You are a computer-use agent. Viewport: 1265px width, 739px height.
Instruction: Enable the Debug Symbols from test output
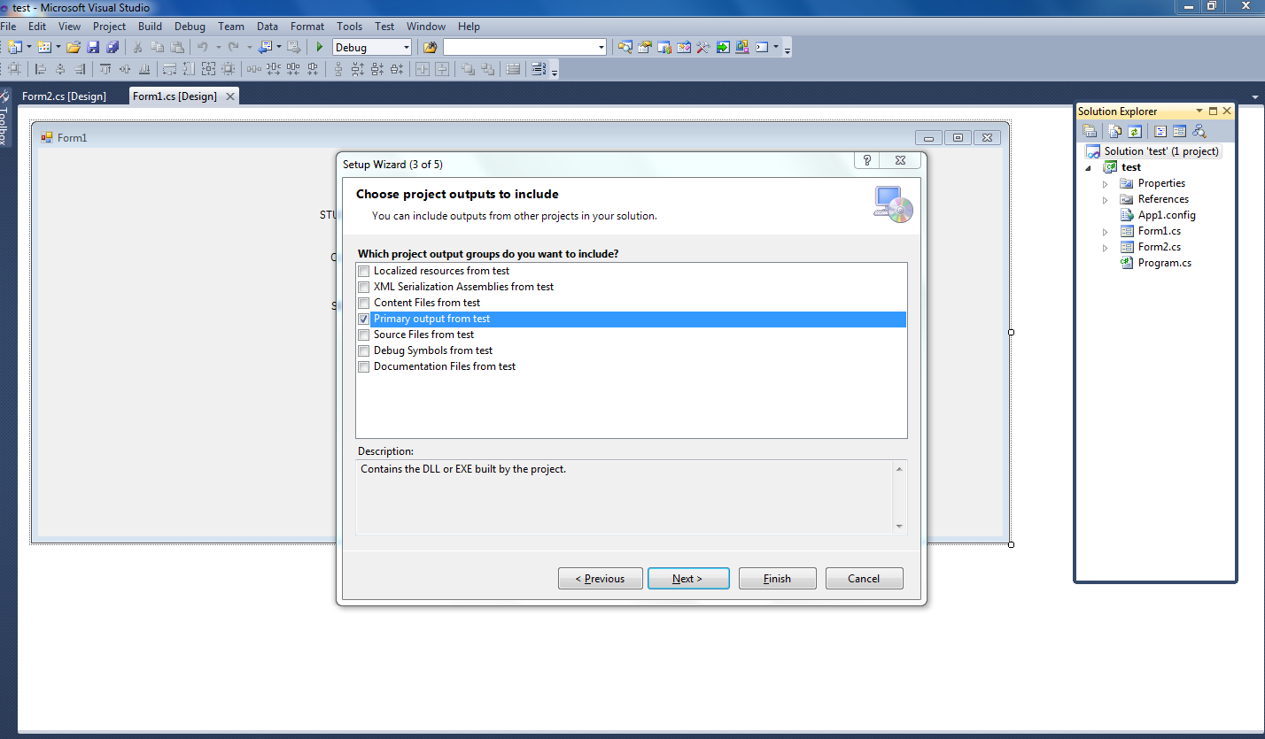point(363,350)
